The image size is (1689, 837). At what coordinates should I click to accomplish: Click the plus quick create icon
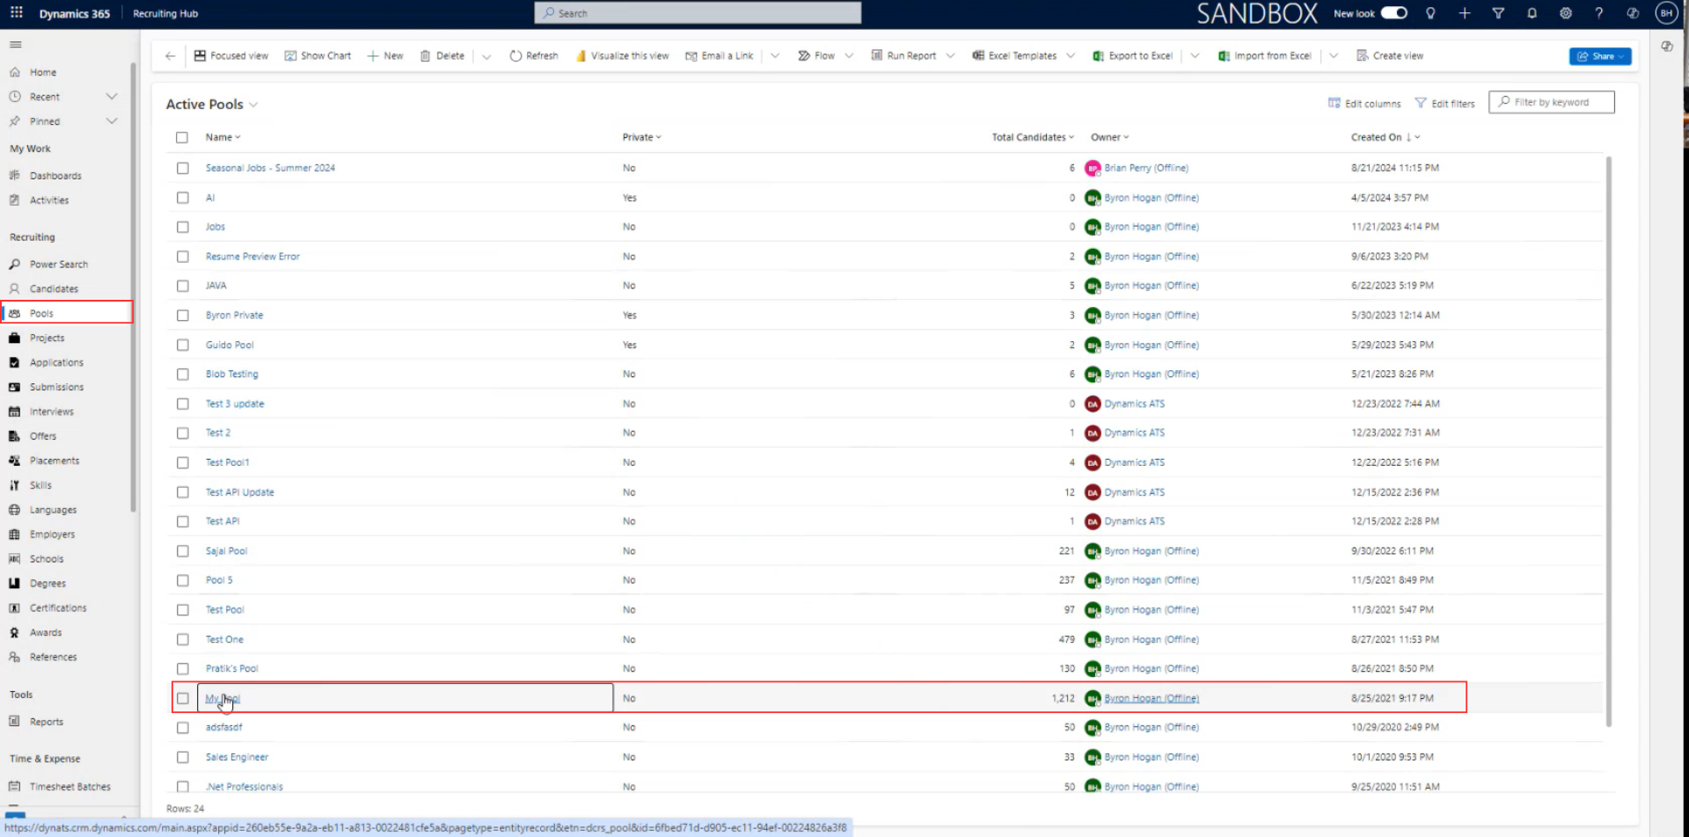click(1464, 13)
